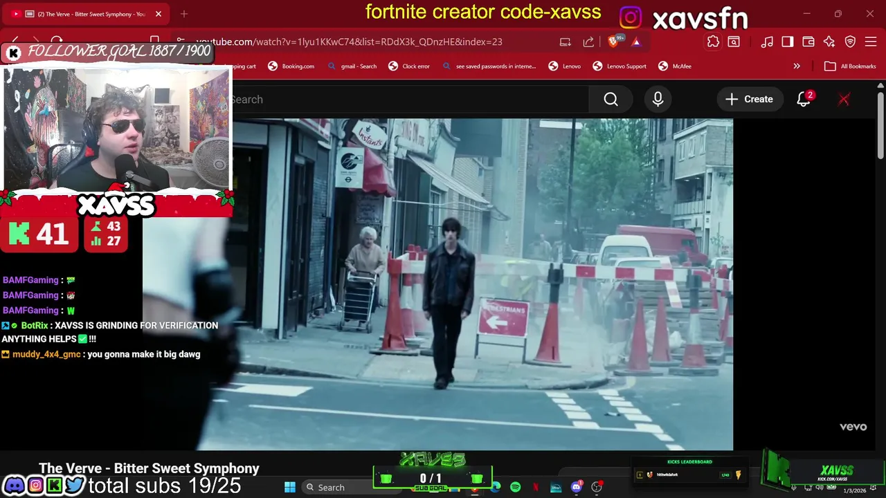Click BotRix chat username
Screen dimensions: 886x498
(x=34, y=325)
